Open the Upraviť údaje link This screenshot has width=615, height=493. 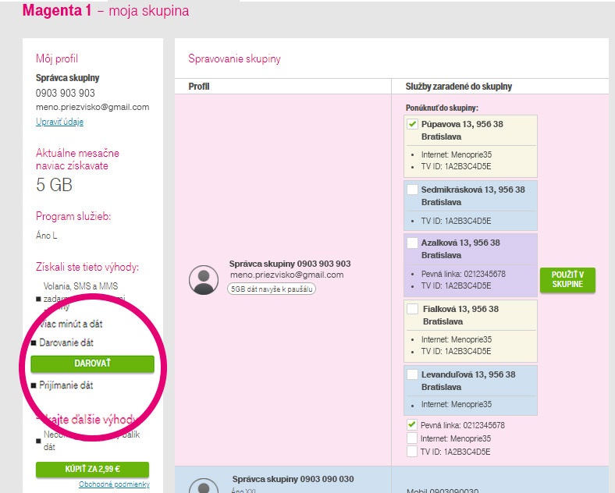[x=59, y=122]
